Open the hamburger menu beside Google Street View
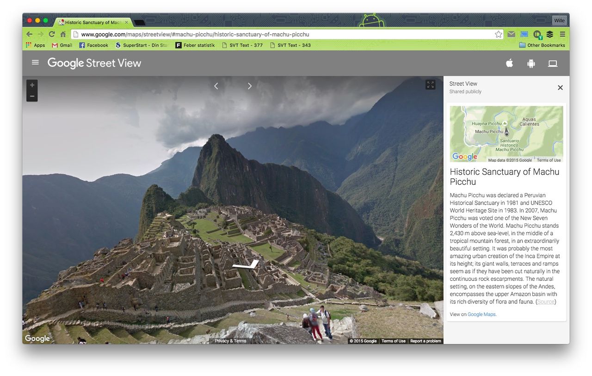Viewport: 592px width, 376px height. 35,62
